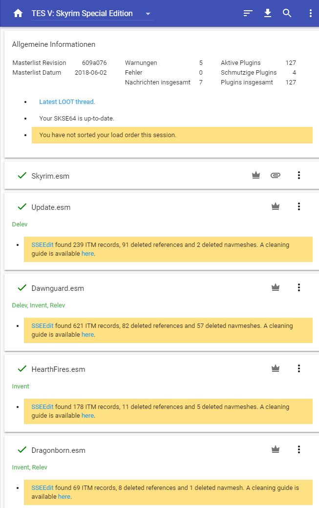This screenshot has height=508, width=319.
Task: Open the HearthFires.esm plugin menu
Action: pyautogui.click(x=299, y=369)
